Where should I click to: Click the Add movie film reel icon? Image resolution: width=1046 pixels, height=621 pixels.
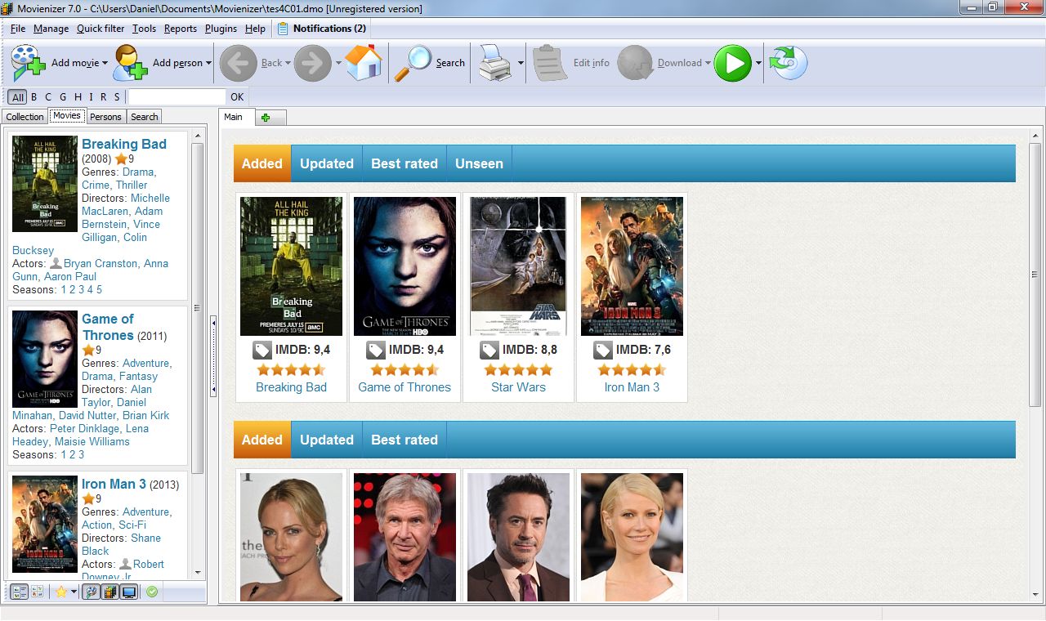click(29, 63)
